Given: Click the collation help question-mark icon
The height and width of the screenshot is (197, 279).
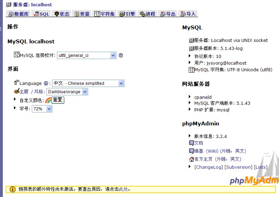Looking at the screenshot, I should (121, 56).
